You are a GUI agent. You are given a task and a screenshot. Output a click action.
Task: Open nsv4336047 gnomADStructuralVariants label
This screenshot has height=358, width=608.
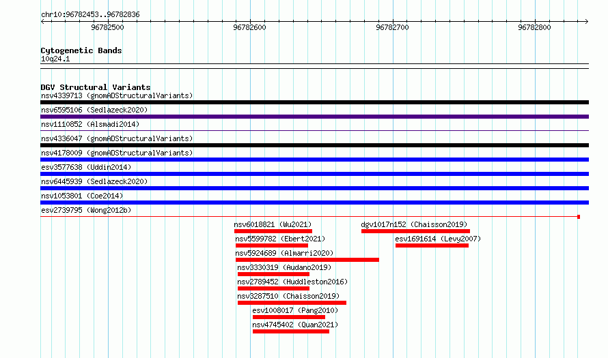[x=117, y=138]
